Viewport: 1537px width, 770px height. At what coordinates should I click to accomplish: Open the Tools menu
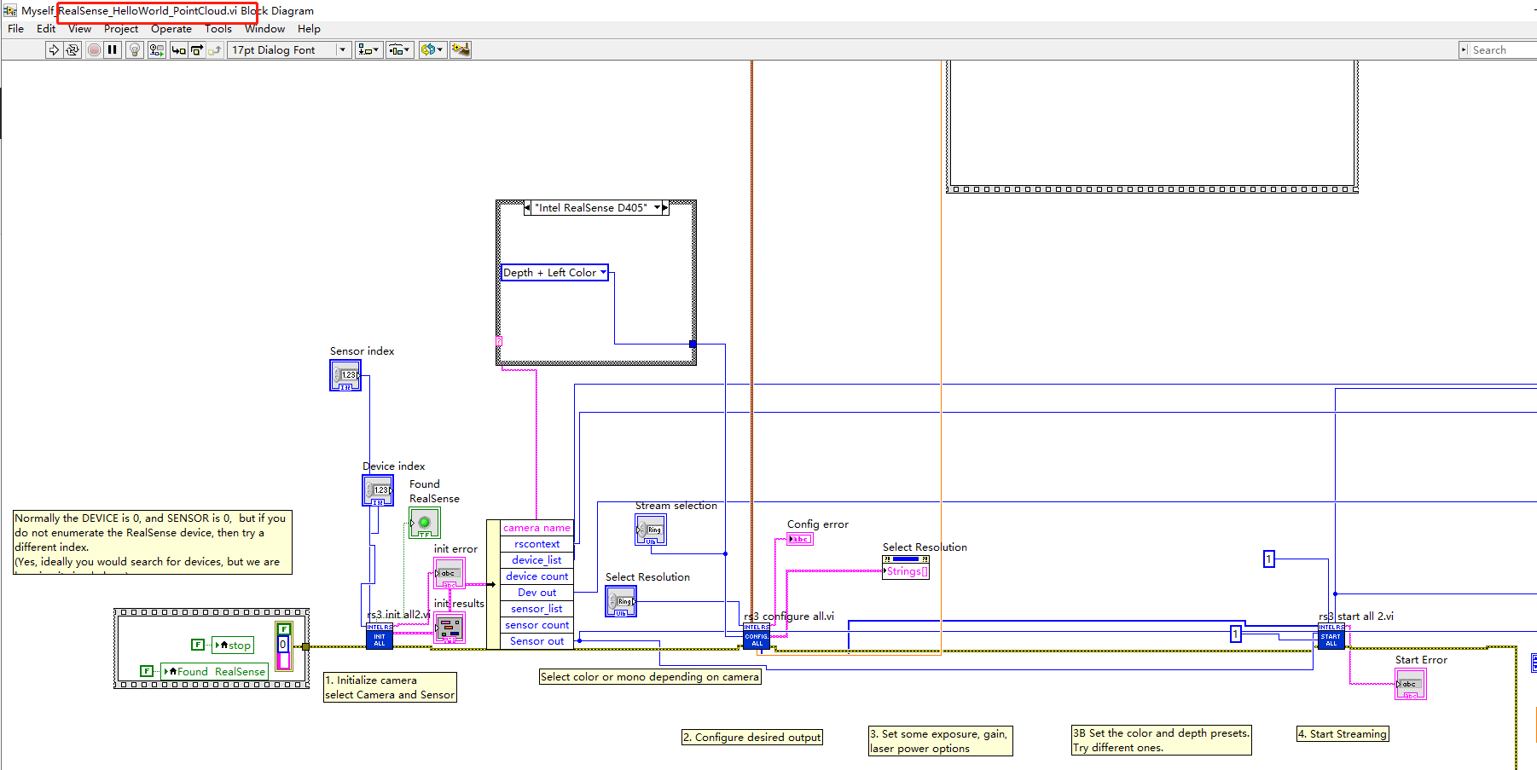[x=218, y=29]
